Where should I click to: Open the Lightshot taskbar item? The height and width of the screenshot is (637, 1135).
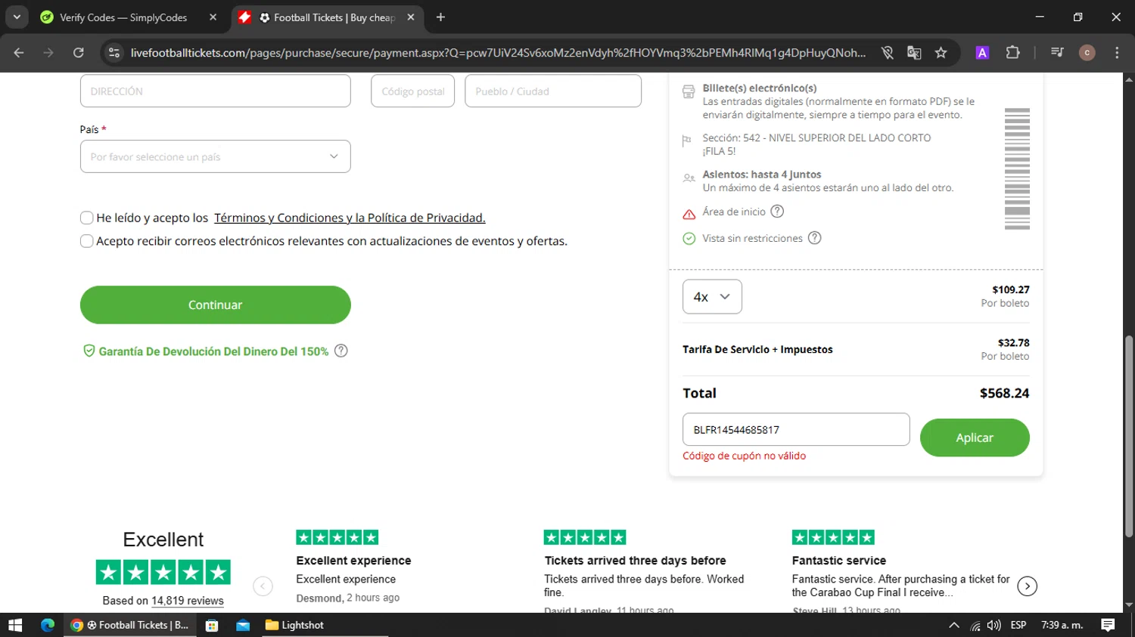(x=294, y=625)
